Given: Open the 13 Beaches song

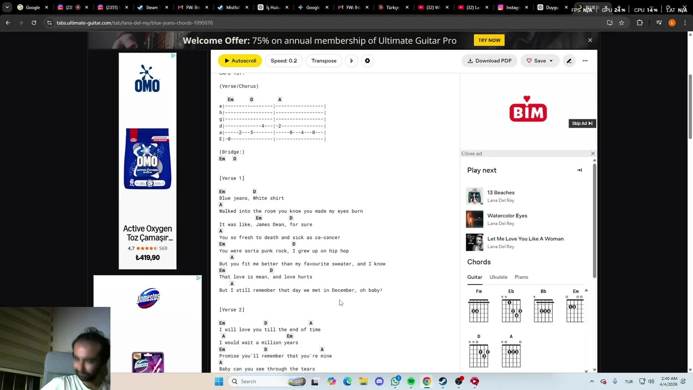Looking at the screenshot, I should coord(501,192).
